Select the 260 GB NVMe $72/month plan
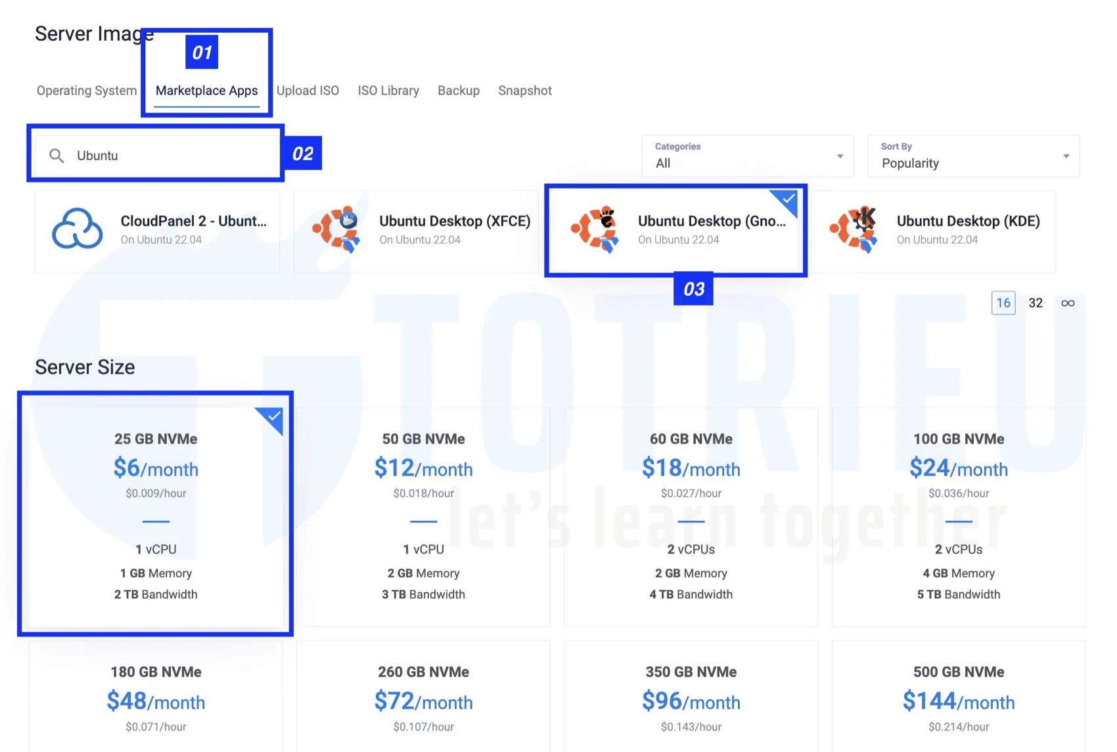 coord(423,696)
